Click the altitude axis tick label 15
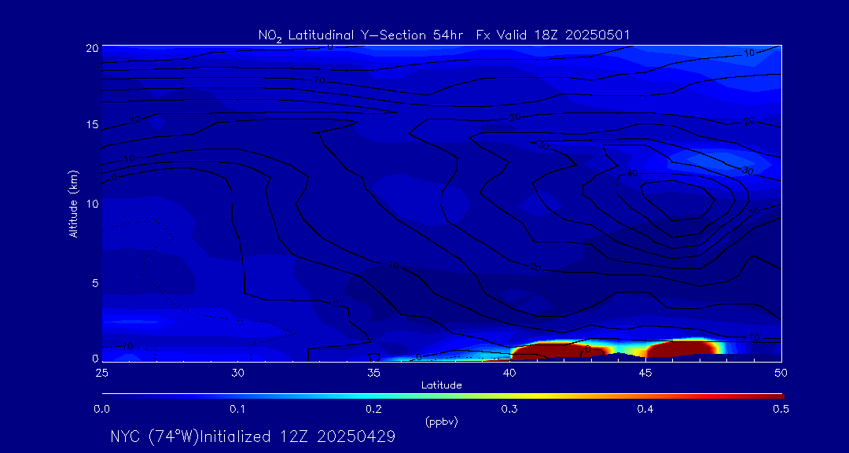The height and width of the screenshot is (453, 849). pyautogui.click(x=92, y=124)
